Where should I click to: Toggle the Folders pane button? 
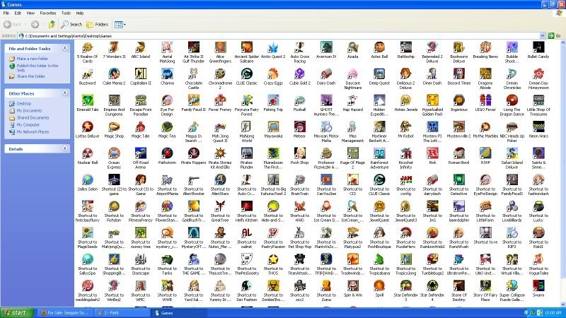pyautogui.click(x=98, y=25)
